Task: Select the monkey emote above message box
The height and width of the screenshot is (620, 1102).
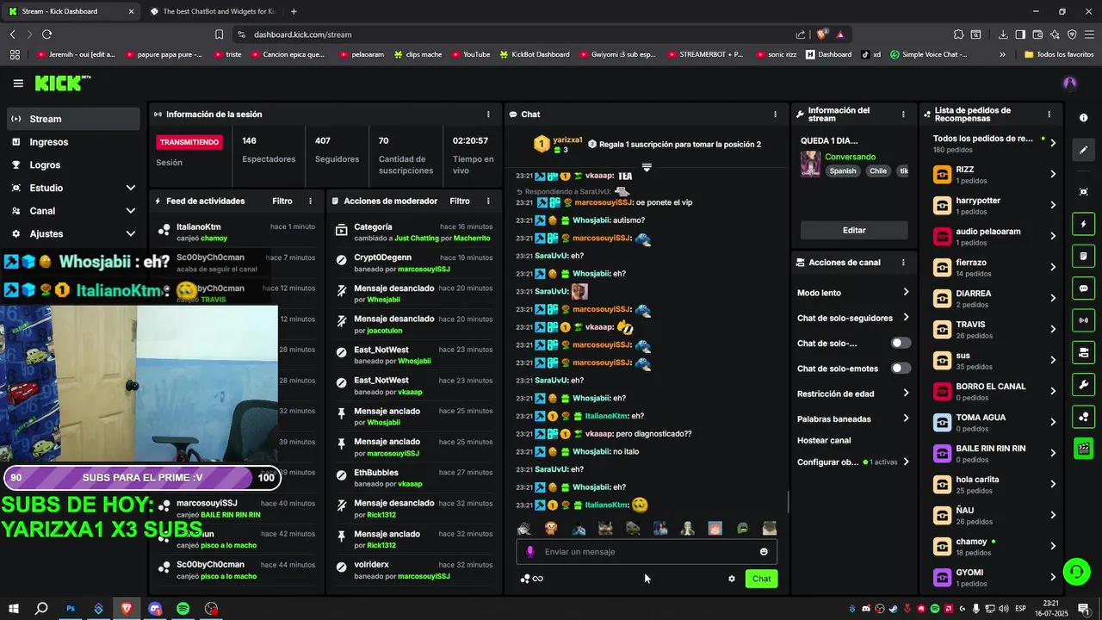Action: coord(551,528)
